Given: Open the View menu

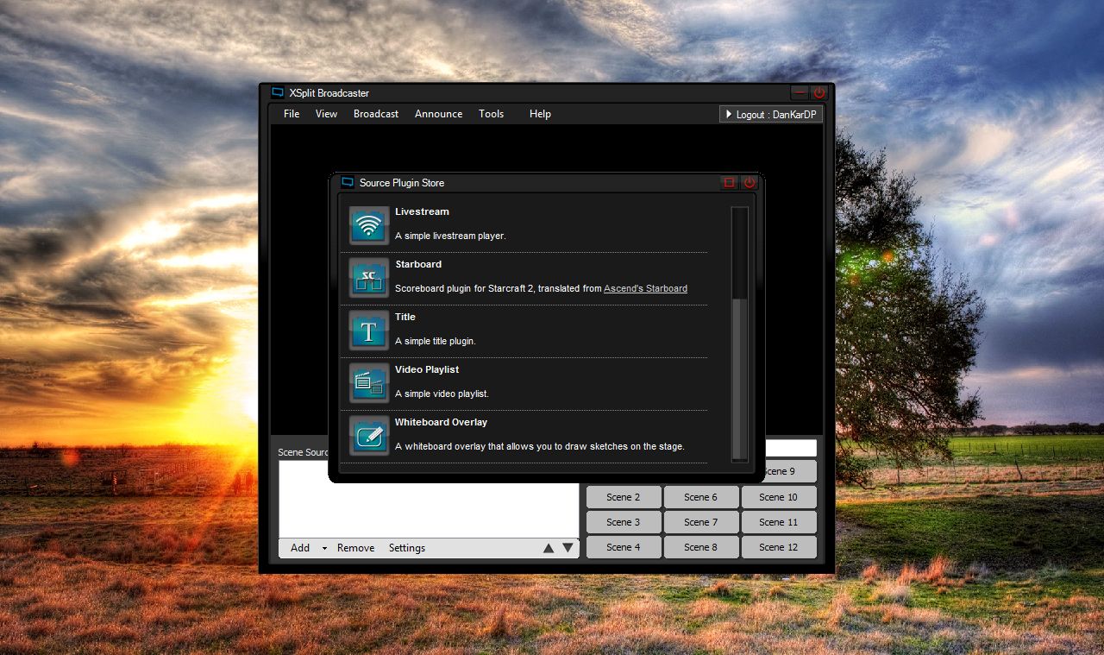Looking at the screenshot, I should click(327, 114).
